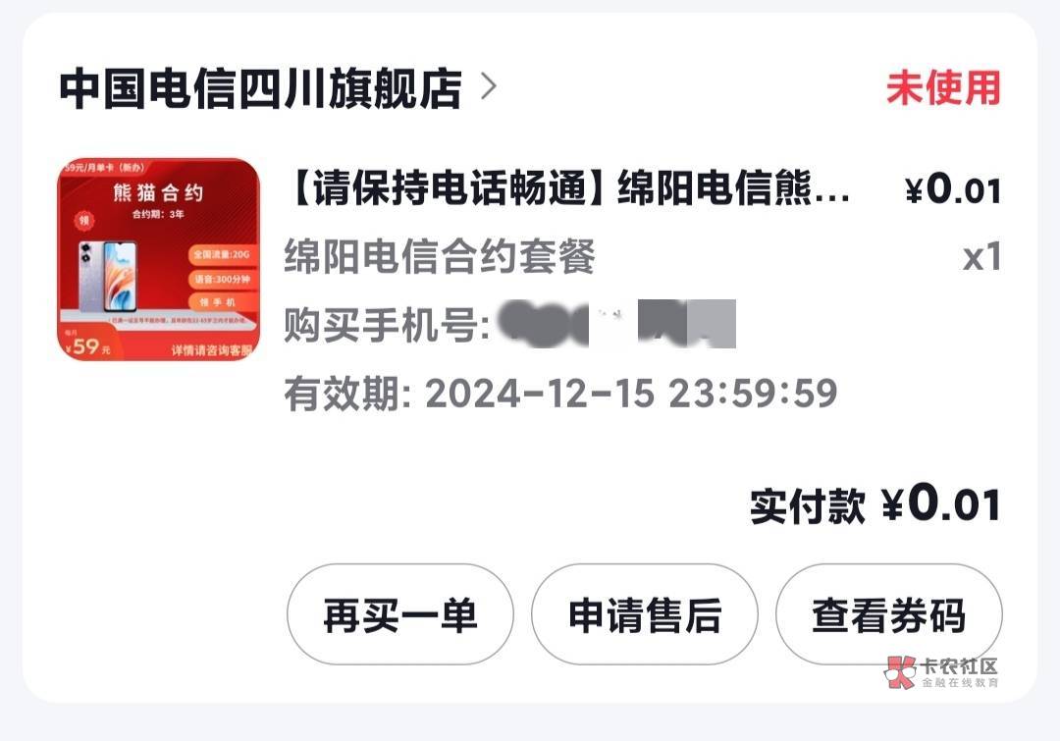Click the 再买一单 button
Viewport: 1060px width, 741px height.
pyautogui.click(x=400, y=614)
